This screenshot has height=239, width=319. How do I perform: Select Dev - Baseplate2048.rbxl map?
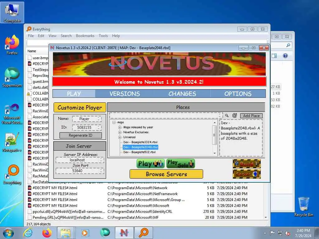[140, 147]
